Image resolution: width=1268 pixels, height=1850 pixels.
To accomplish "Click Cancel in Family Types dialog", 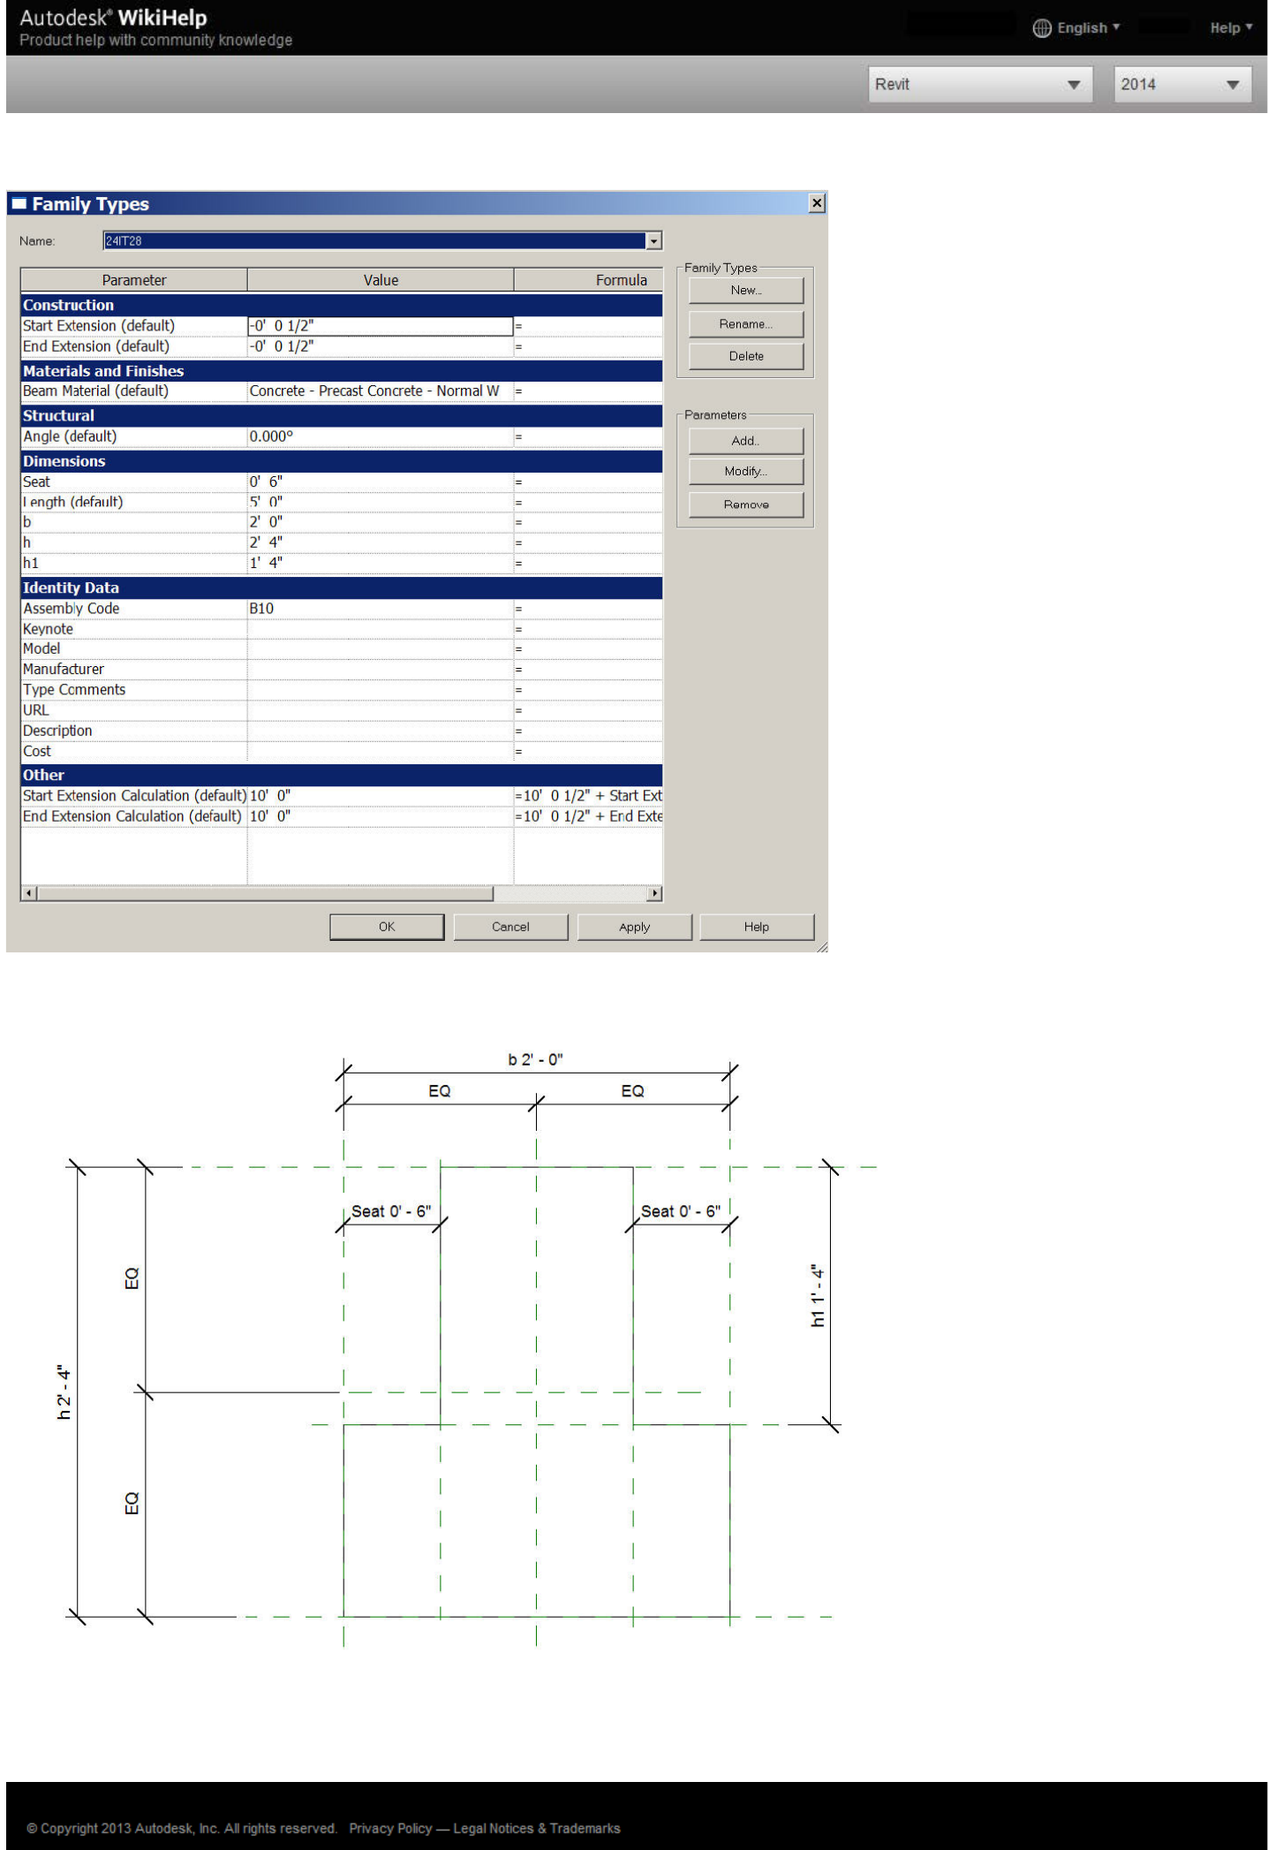I will [x=510, y=927].
